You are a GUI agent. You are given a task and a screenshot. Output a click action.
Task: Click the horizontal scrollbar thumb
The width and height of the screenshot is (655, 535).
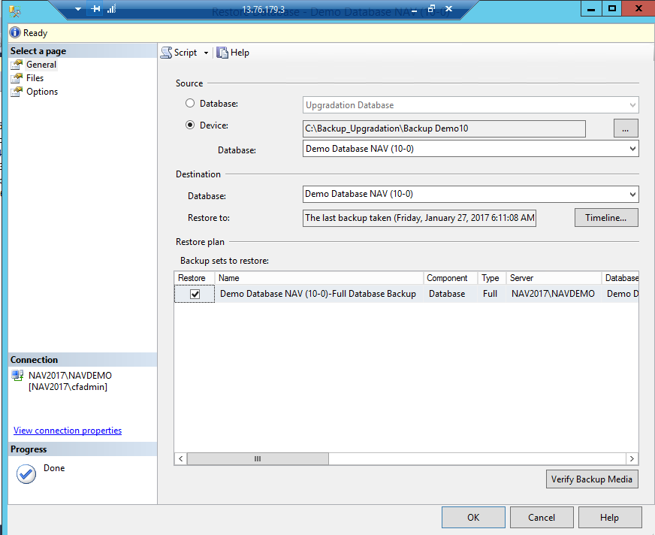(x=258, y=458)
